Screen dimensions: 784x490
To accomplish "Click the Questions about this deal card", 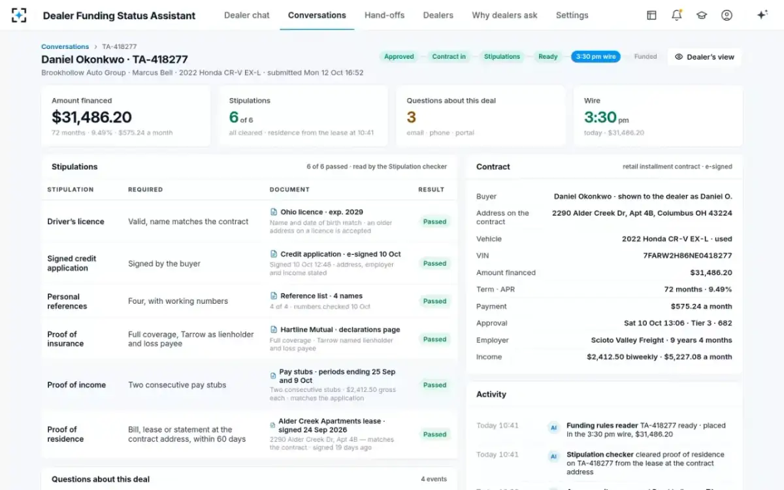I will coord(481,116).
